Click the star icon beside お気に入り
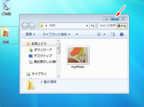 (x=28, y=44)
